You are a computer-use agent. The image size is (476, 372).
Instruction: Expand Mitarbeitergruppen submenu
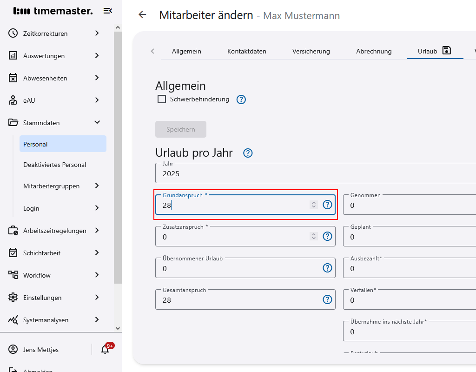tap(97, 186)
